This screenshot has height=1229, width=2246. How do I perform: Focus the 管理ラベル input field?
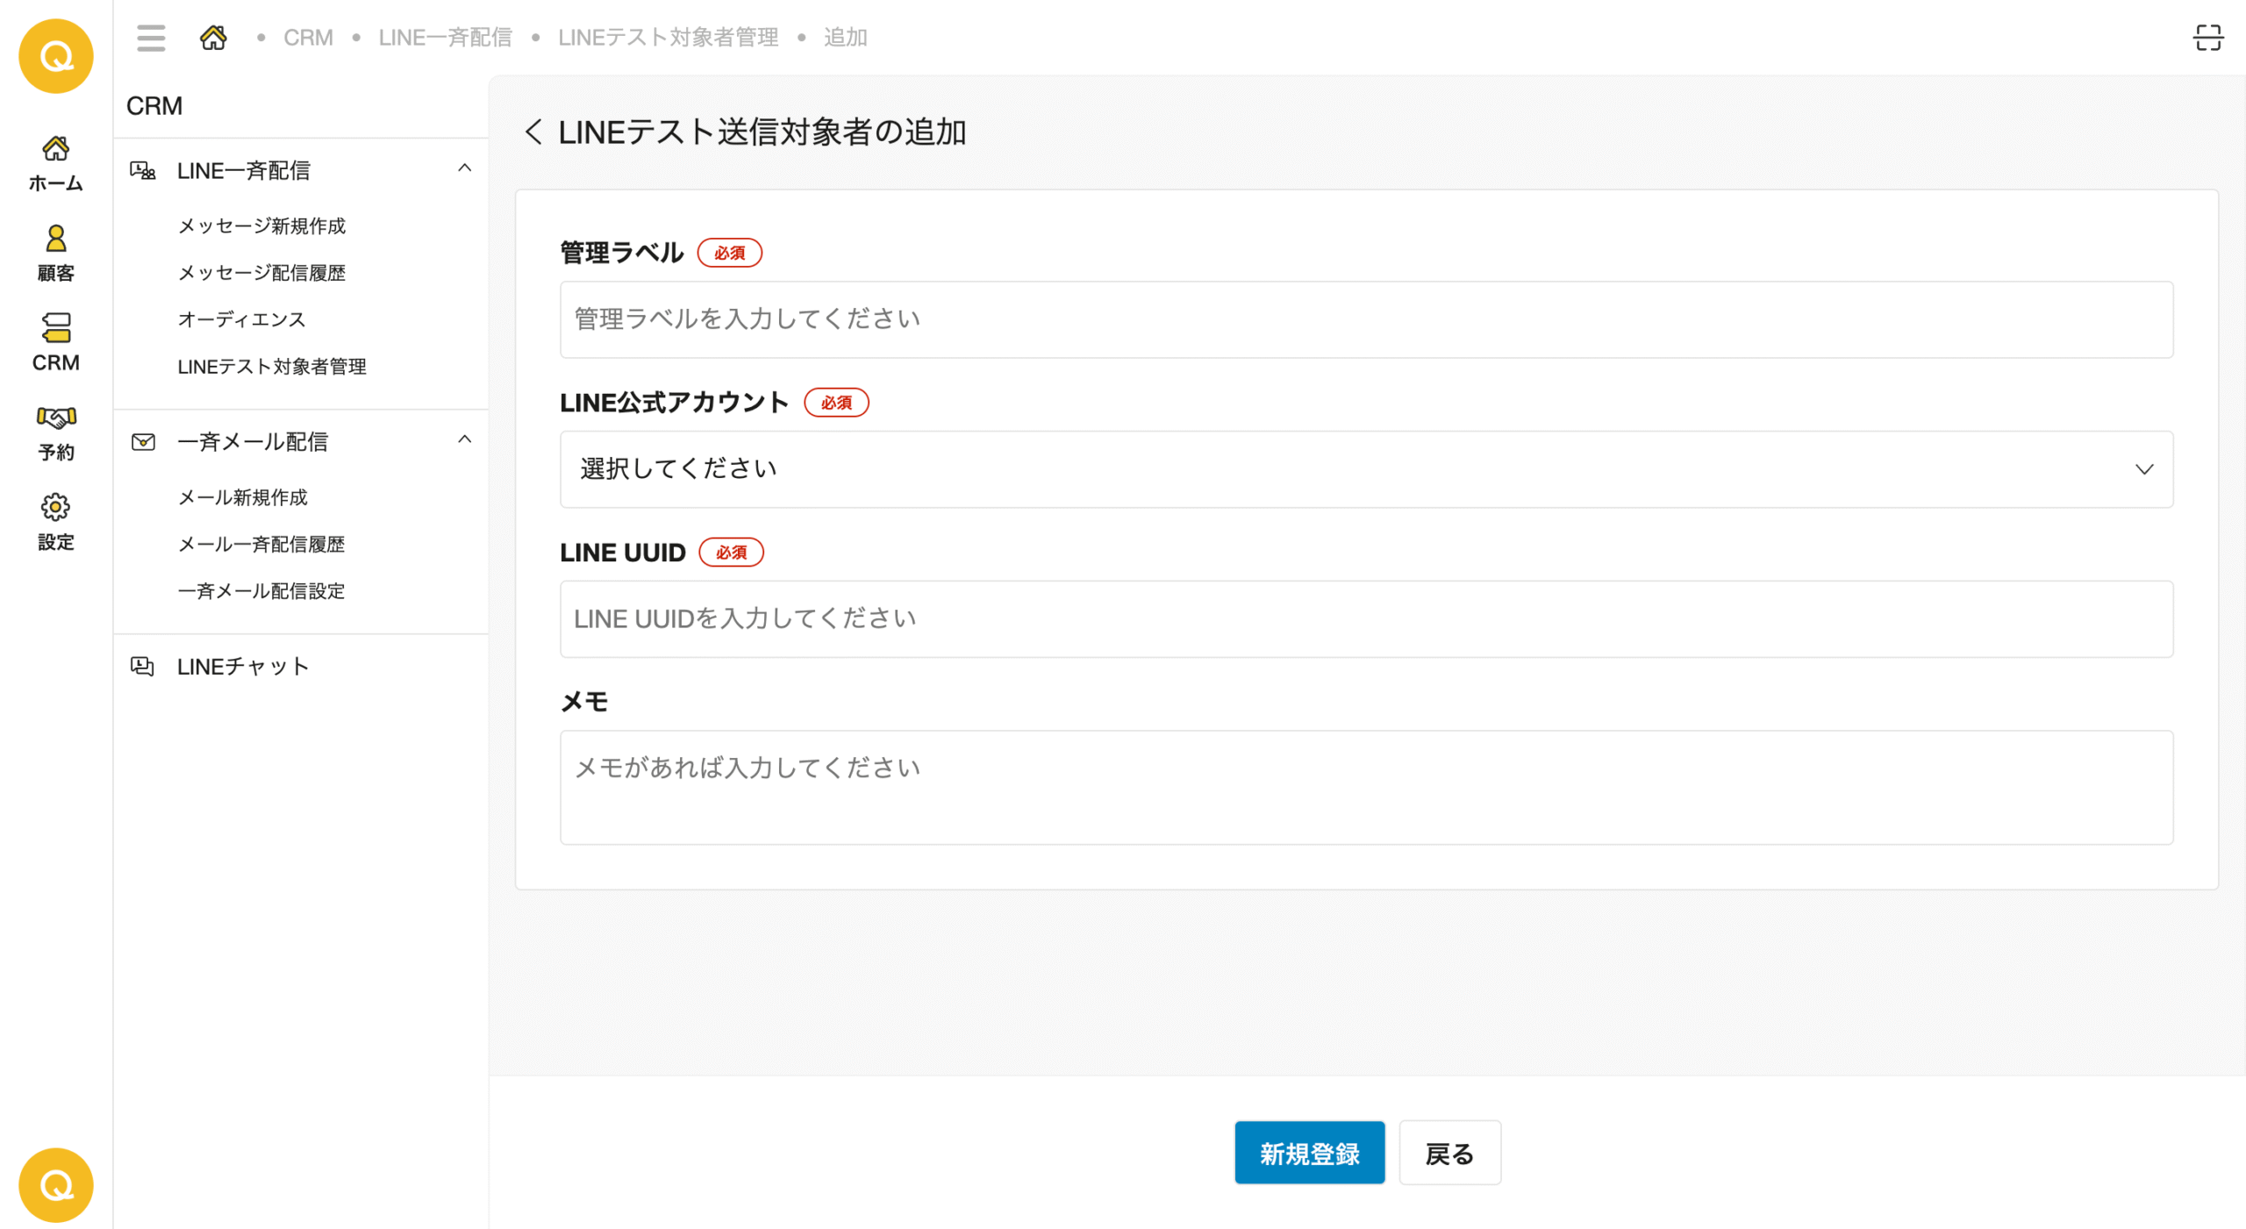click(x=1366, y=319)
